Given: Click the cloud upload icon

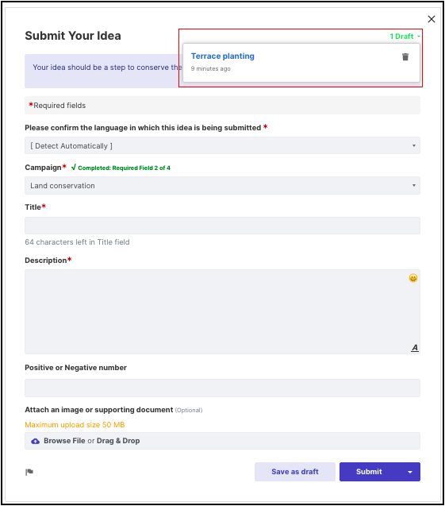Looking at the screenshot, I should 35,441.
